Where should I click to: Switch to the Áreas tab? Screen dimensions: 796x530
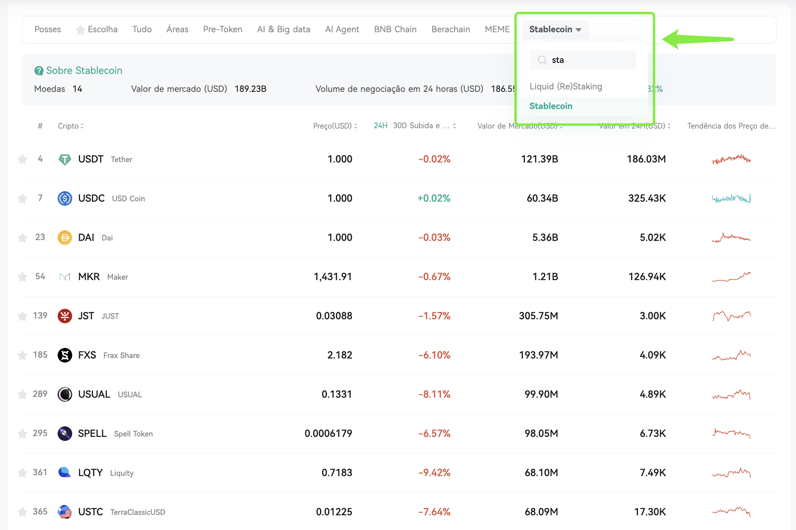pyautogui.click(x=178, y=29)
